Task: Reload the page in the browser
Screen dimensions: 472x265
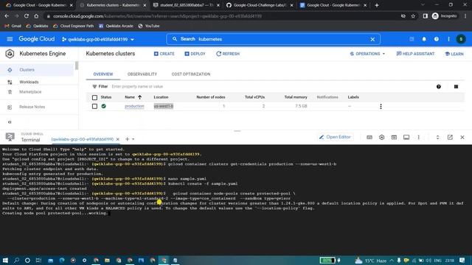Action: (x=27, y=16)
